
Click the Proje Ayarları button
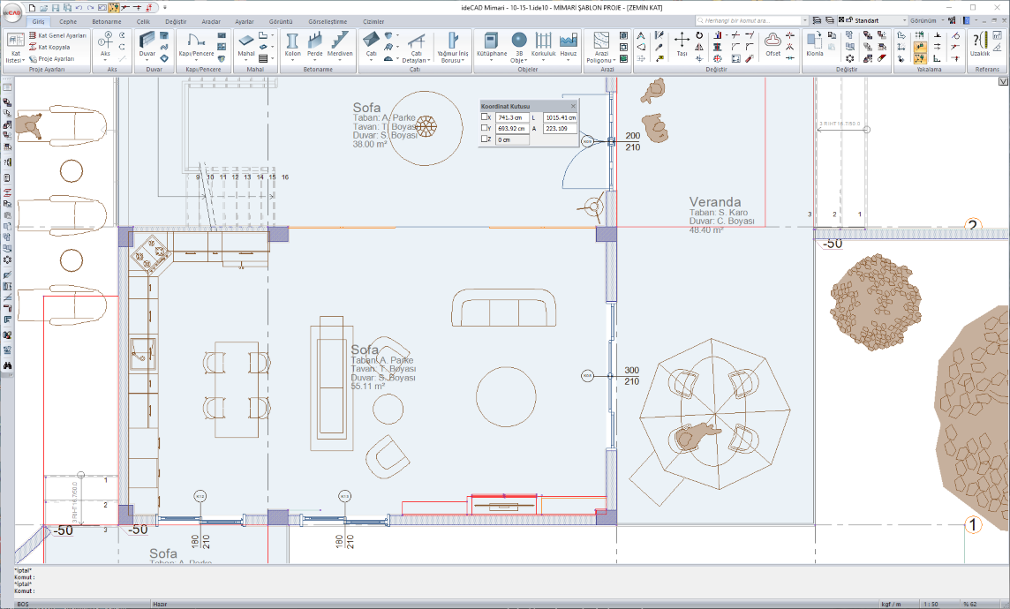pos(53,58)
